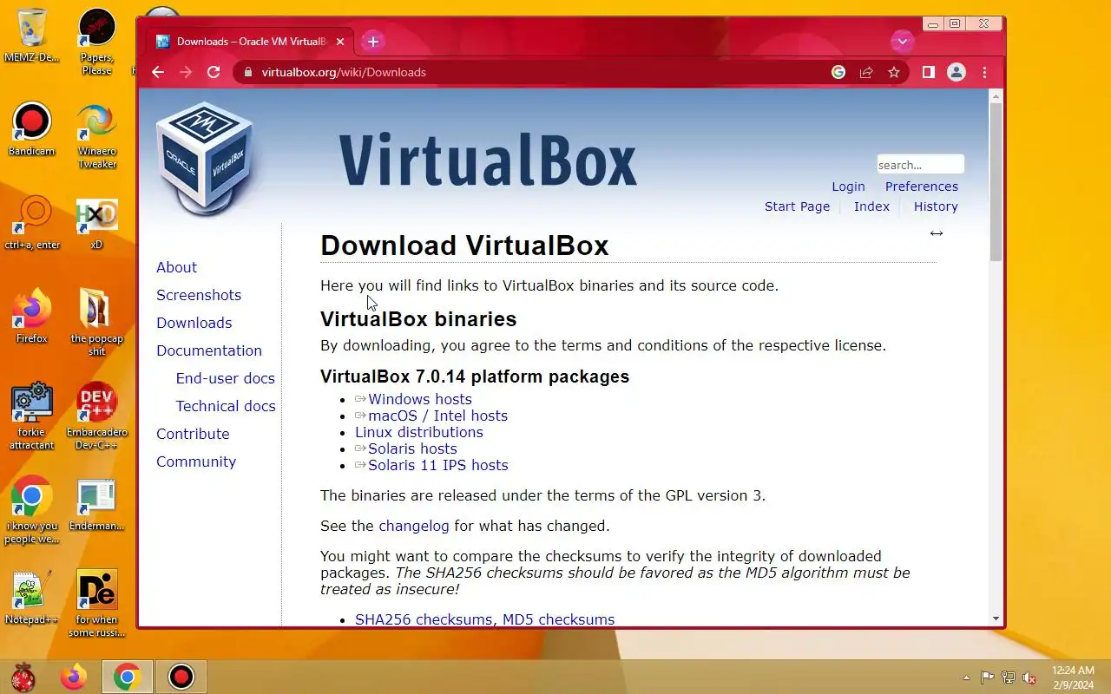Select the Firefox desktop shortcut
This screenshot has height=694, width=1111.
tap(31, 317)
